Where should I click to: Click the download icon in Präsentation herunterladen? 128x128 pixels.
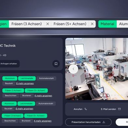point(104,122)
